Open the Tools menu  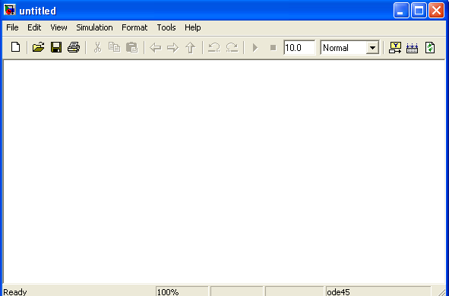[166, 27]
